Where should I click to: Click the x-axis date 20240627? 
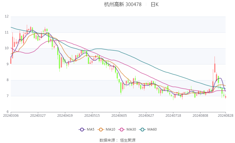point(146,116)
